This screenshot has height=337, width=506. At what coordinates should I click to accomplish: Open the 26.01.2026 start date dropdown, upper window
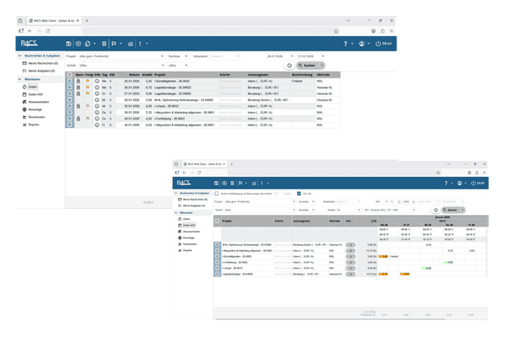pyautogui.click(x=279, y=56)
